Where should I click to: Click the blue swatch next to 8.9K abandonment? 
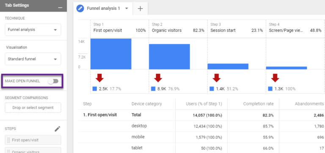pos(153,89)
